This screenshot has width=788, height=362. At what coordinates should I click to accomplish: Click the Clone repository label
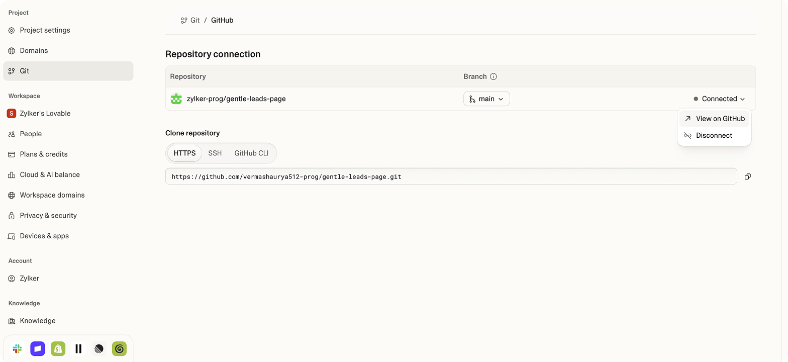[x=192, y=133]
